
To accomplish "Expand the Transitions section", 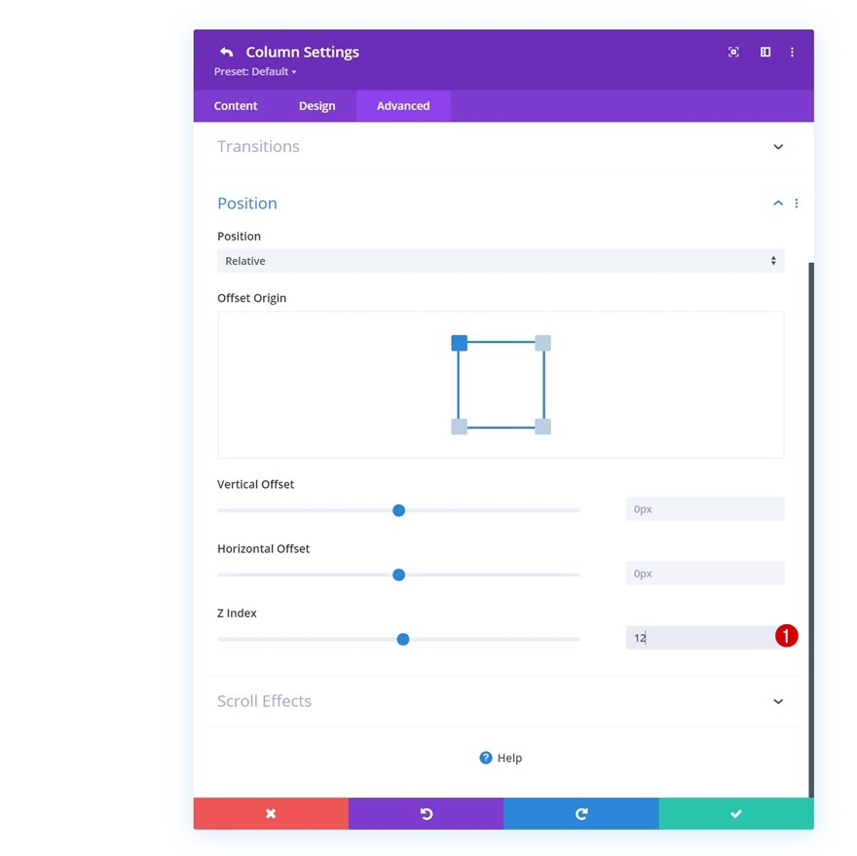I will coord(778,146).
